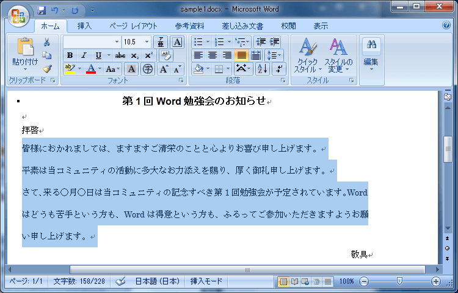Cut the selected text with scissors icon

tap(47, 42)
